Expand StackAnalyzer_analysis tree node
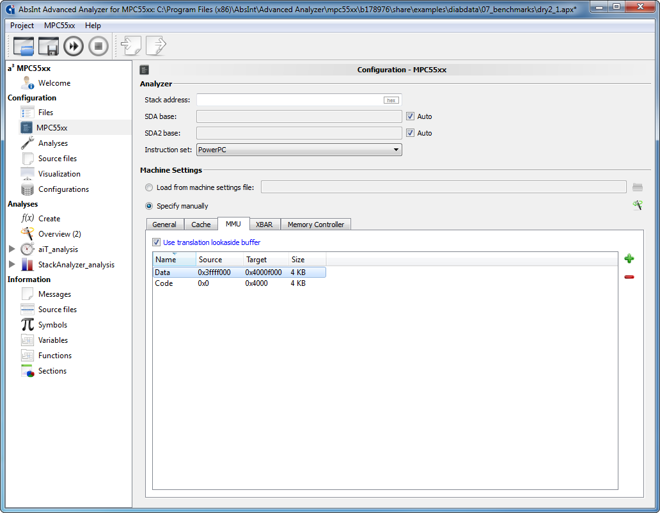660x513 pixels. point(12,264)
